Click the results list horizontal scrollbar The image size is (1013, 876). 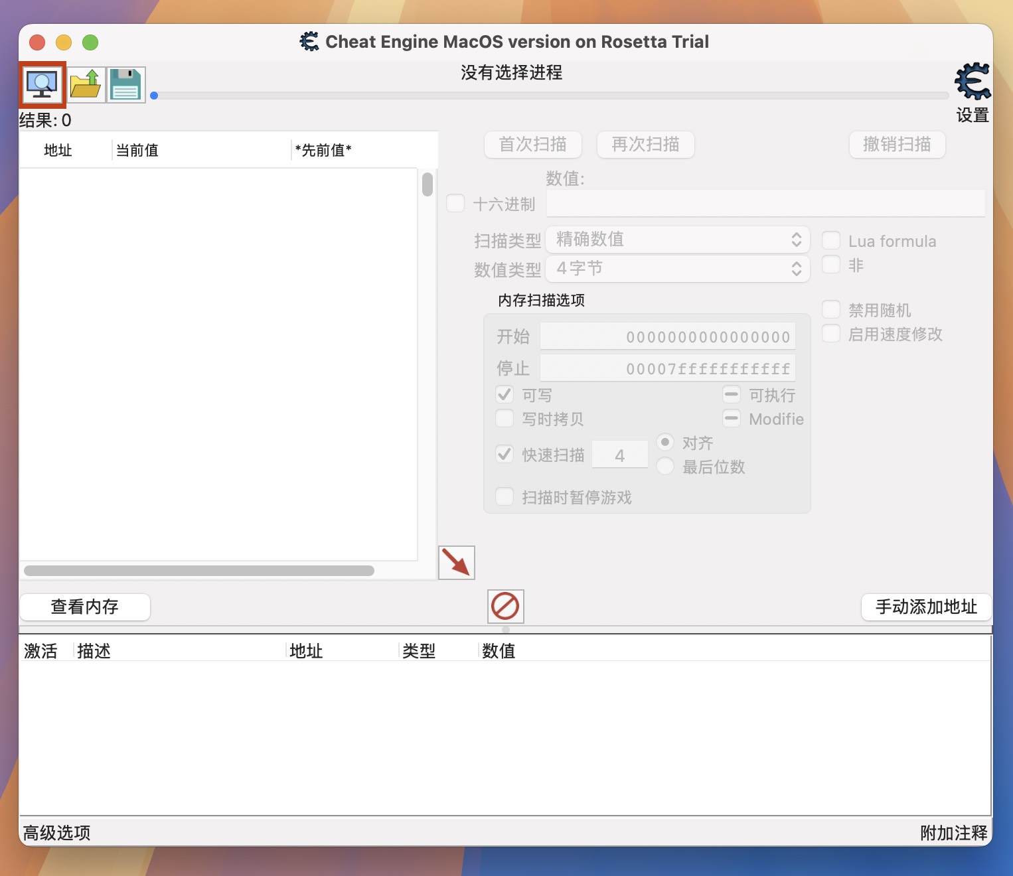[199, 571]
